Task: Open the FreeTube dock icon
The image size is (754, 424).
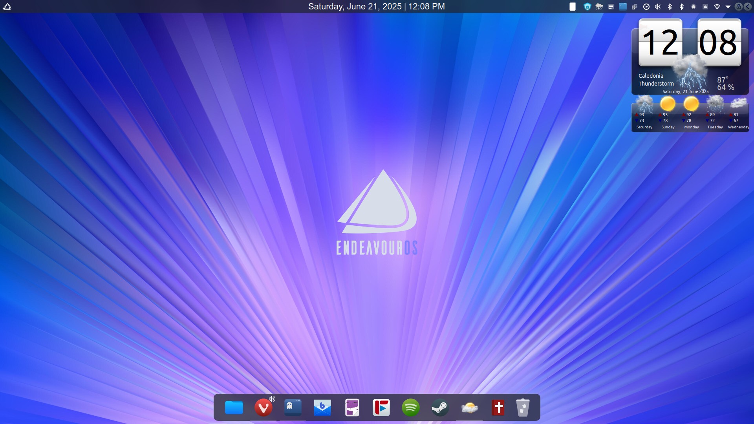Action: click(x=381, y=408)
